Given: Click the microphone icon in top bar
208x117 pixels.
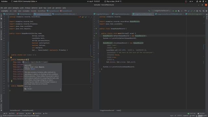Looking at the screenshot, I should pyautogui.click(x=203, y=1).
